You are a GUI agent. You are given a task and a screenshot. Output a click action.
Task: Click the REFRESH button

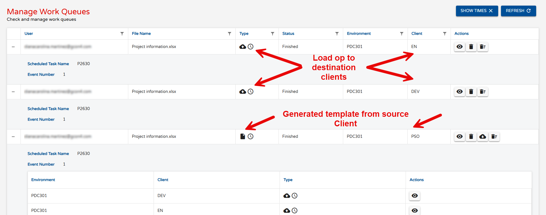tap(518, 11)
